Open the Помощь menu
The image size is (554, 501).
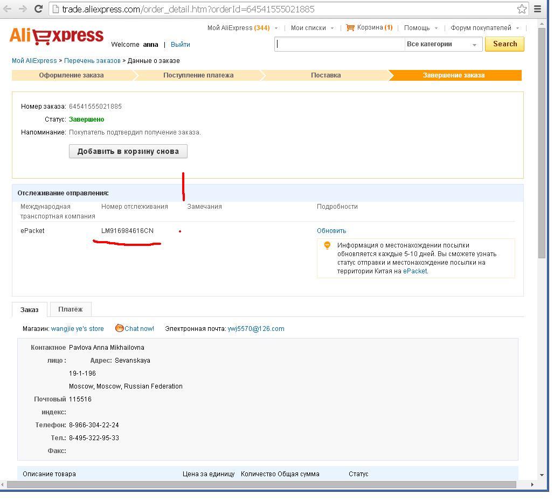417,28
